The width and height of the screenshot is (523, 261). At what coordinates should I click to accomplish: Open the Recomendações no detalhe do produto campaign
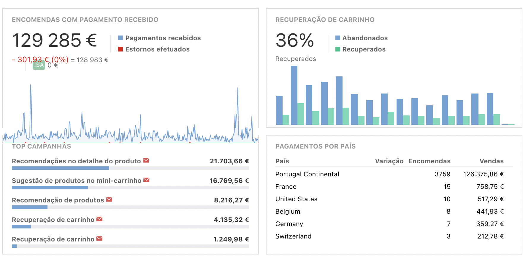pos(76,161)
